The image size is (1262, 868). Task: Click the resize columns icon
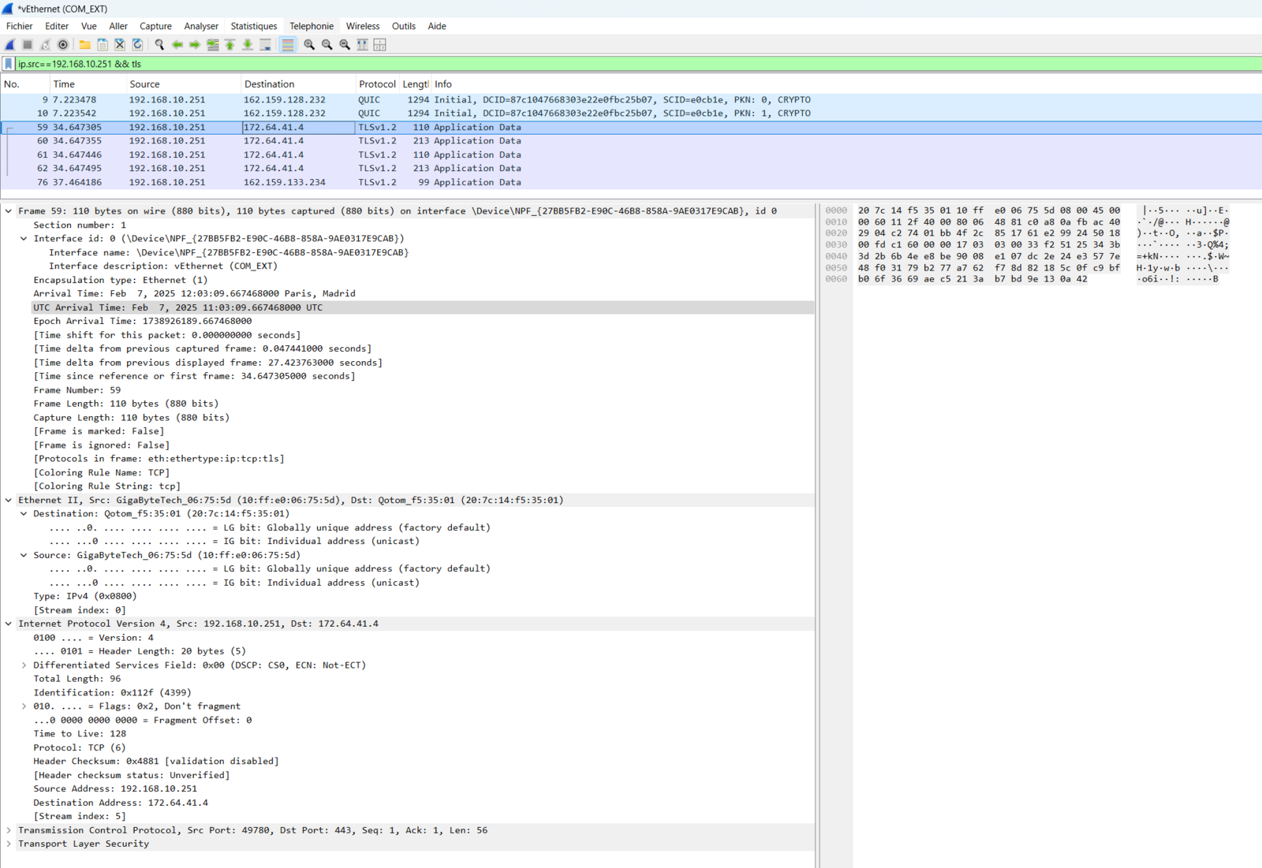tap(362, 45)
